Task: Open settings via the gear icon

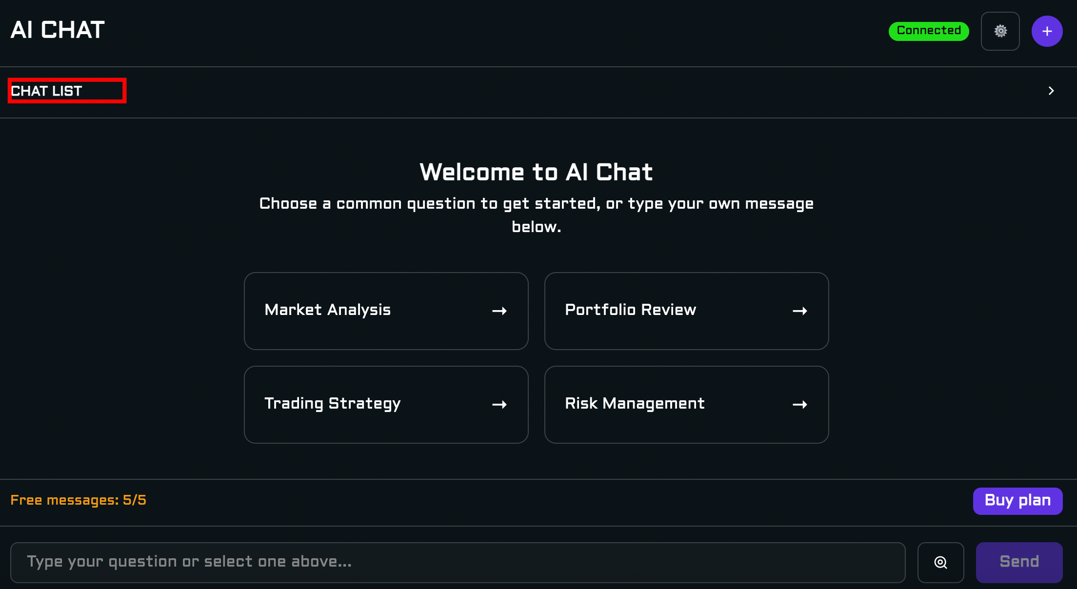Action: 1000,31
